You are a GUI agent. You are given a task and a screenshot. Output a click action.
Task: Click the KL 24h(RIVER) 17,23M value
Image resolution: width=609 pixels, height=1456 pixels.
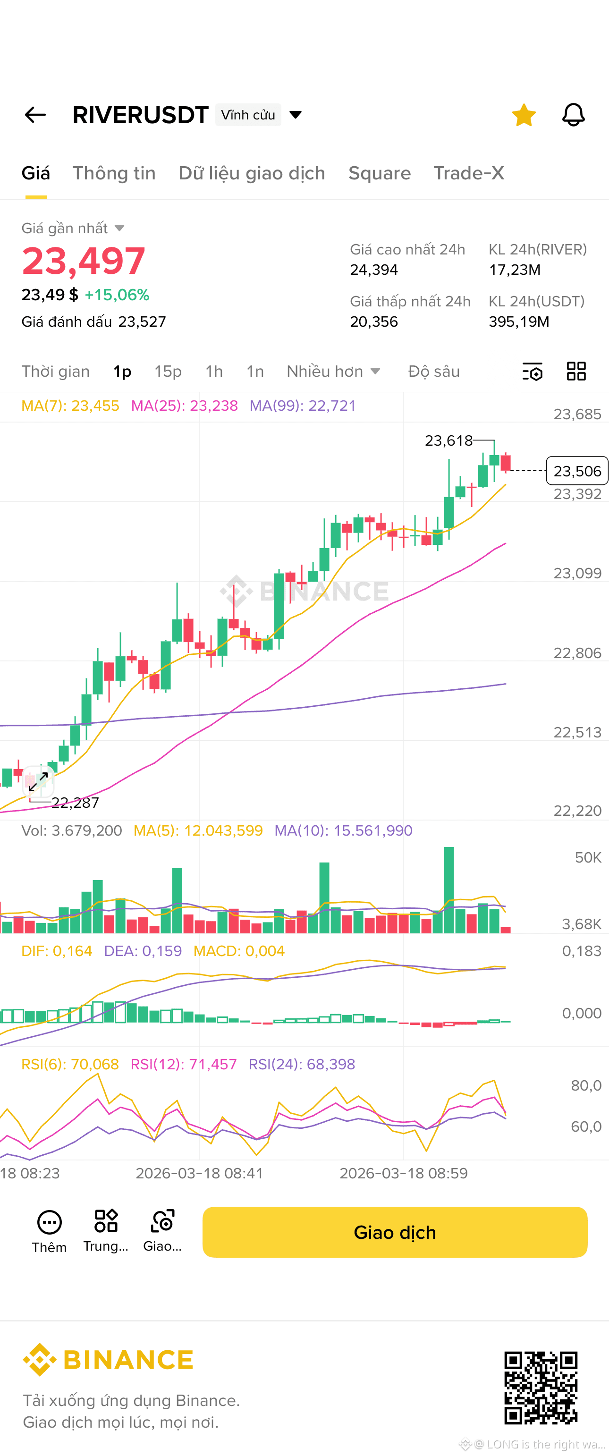point(515,270)
